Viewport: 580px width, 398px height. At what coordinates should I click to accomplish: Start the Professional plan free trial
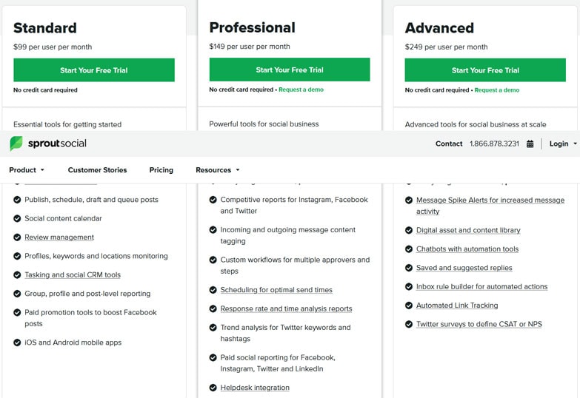[x=290, y=70]
